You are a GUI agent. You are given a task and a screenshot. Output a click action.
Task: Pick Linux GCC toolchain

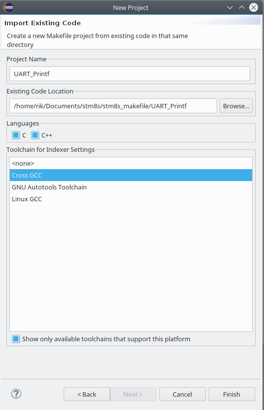pyautogui.click(x=131, y=199)
